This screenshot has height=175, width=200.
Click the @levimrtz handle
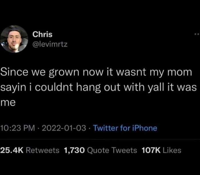coord(50,44)
